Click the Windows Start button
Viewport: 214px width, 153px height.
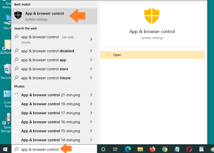click(5, 149)
